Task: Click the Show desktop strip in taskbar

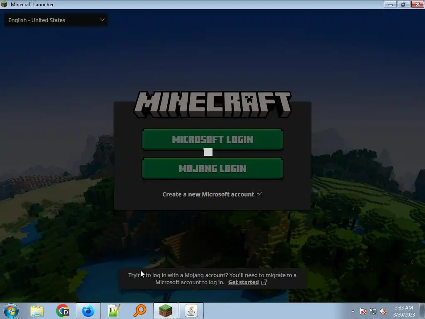Action: (422, 311)
